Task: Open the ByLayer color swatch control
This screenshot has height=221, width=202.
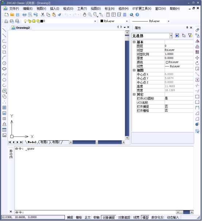Action: [x=114, y=21]
